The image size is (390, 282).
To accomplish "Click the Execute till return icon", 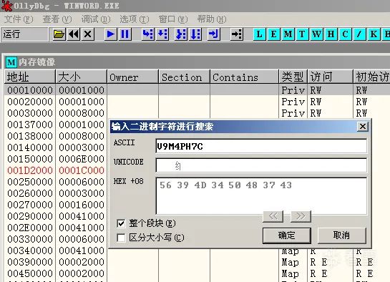I will 214,34.
